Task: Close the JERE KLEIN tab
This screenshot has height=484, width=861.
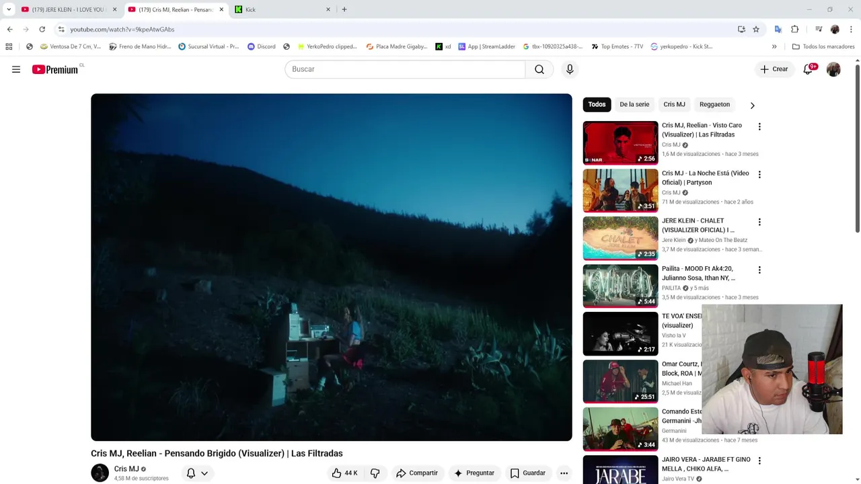Action: (114, 9)
